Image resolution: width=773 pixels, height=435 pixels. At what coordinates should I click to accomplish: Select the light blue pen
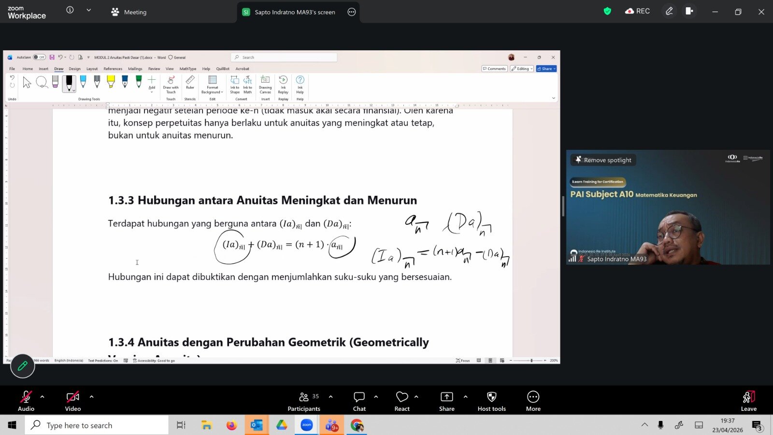coord(83,82)
